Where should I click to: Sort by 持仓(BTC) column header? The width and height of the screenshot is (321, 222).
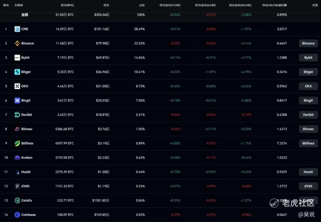click(x=67, y=5)
